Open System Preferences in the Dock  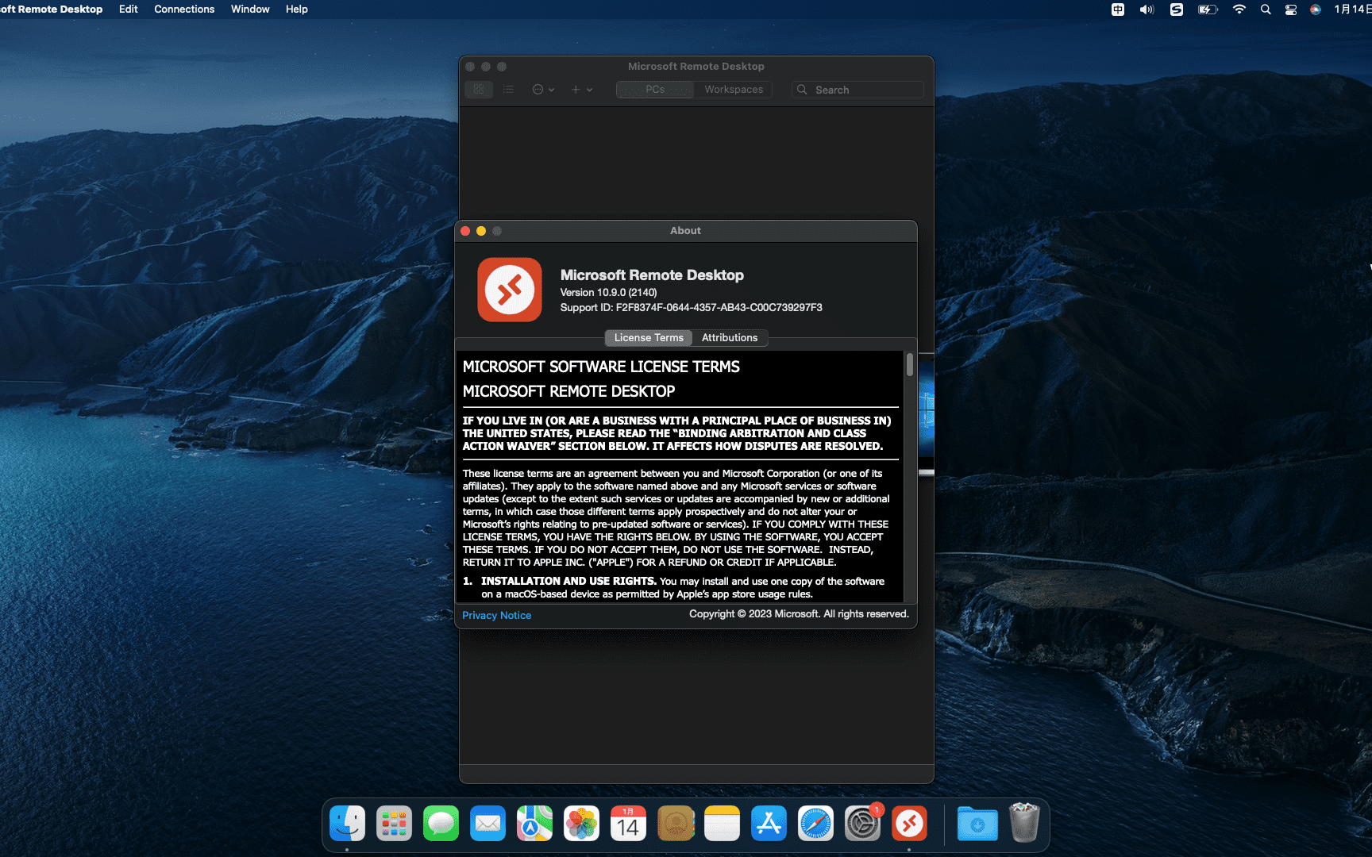862,824
